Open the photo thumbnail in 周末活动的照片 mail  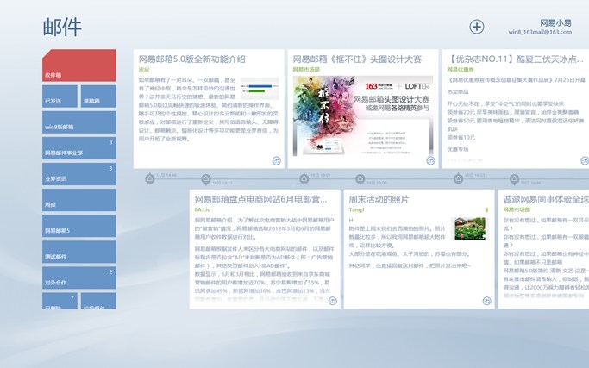click(x=469, y=228)
